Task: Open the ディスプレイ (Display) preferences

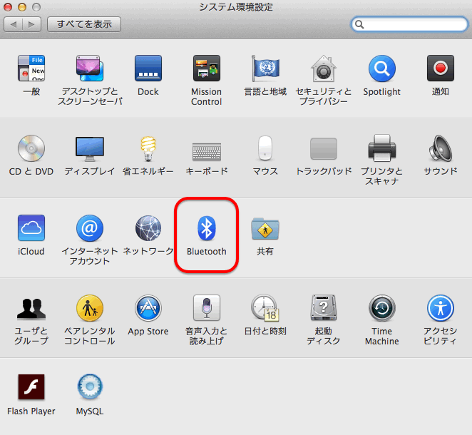Action: click(90, 149)
